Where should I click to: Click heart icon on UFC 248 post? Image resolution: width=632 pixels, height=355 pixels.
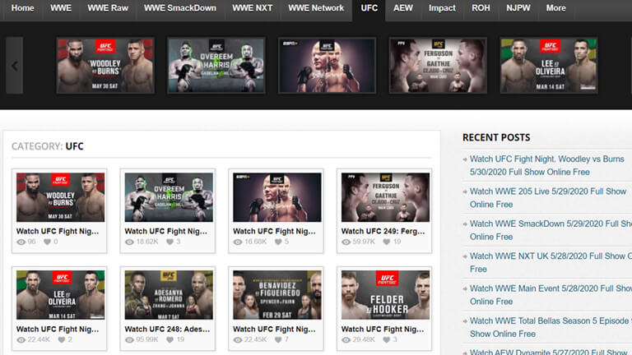tap(170, 339)
